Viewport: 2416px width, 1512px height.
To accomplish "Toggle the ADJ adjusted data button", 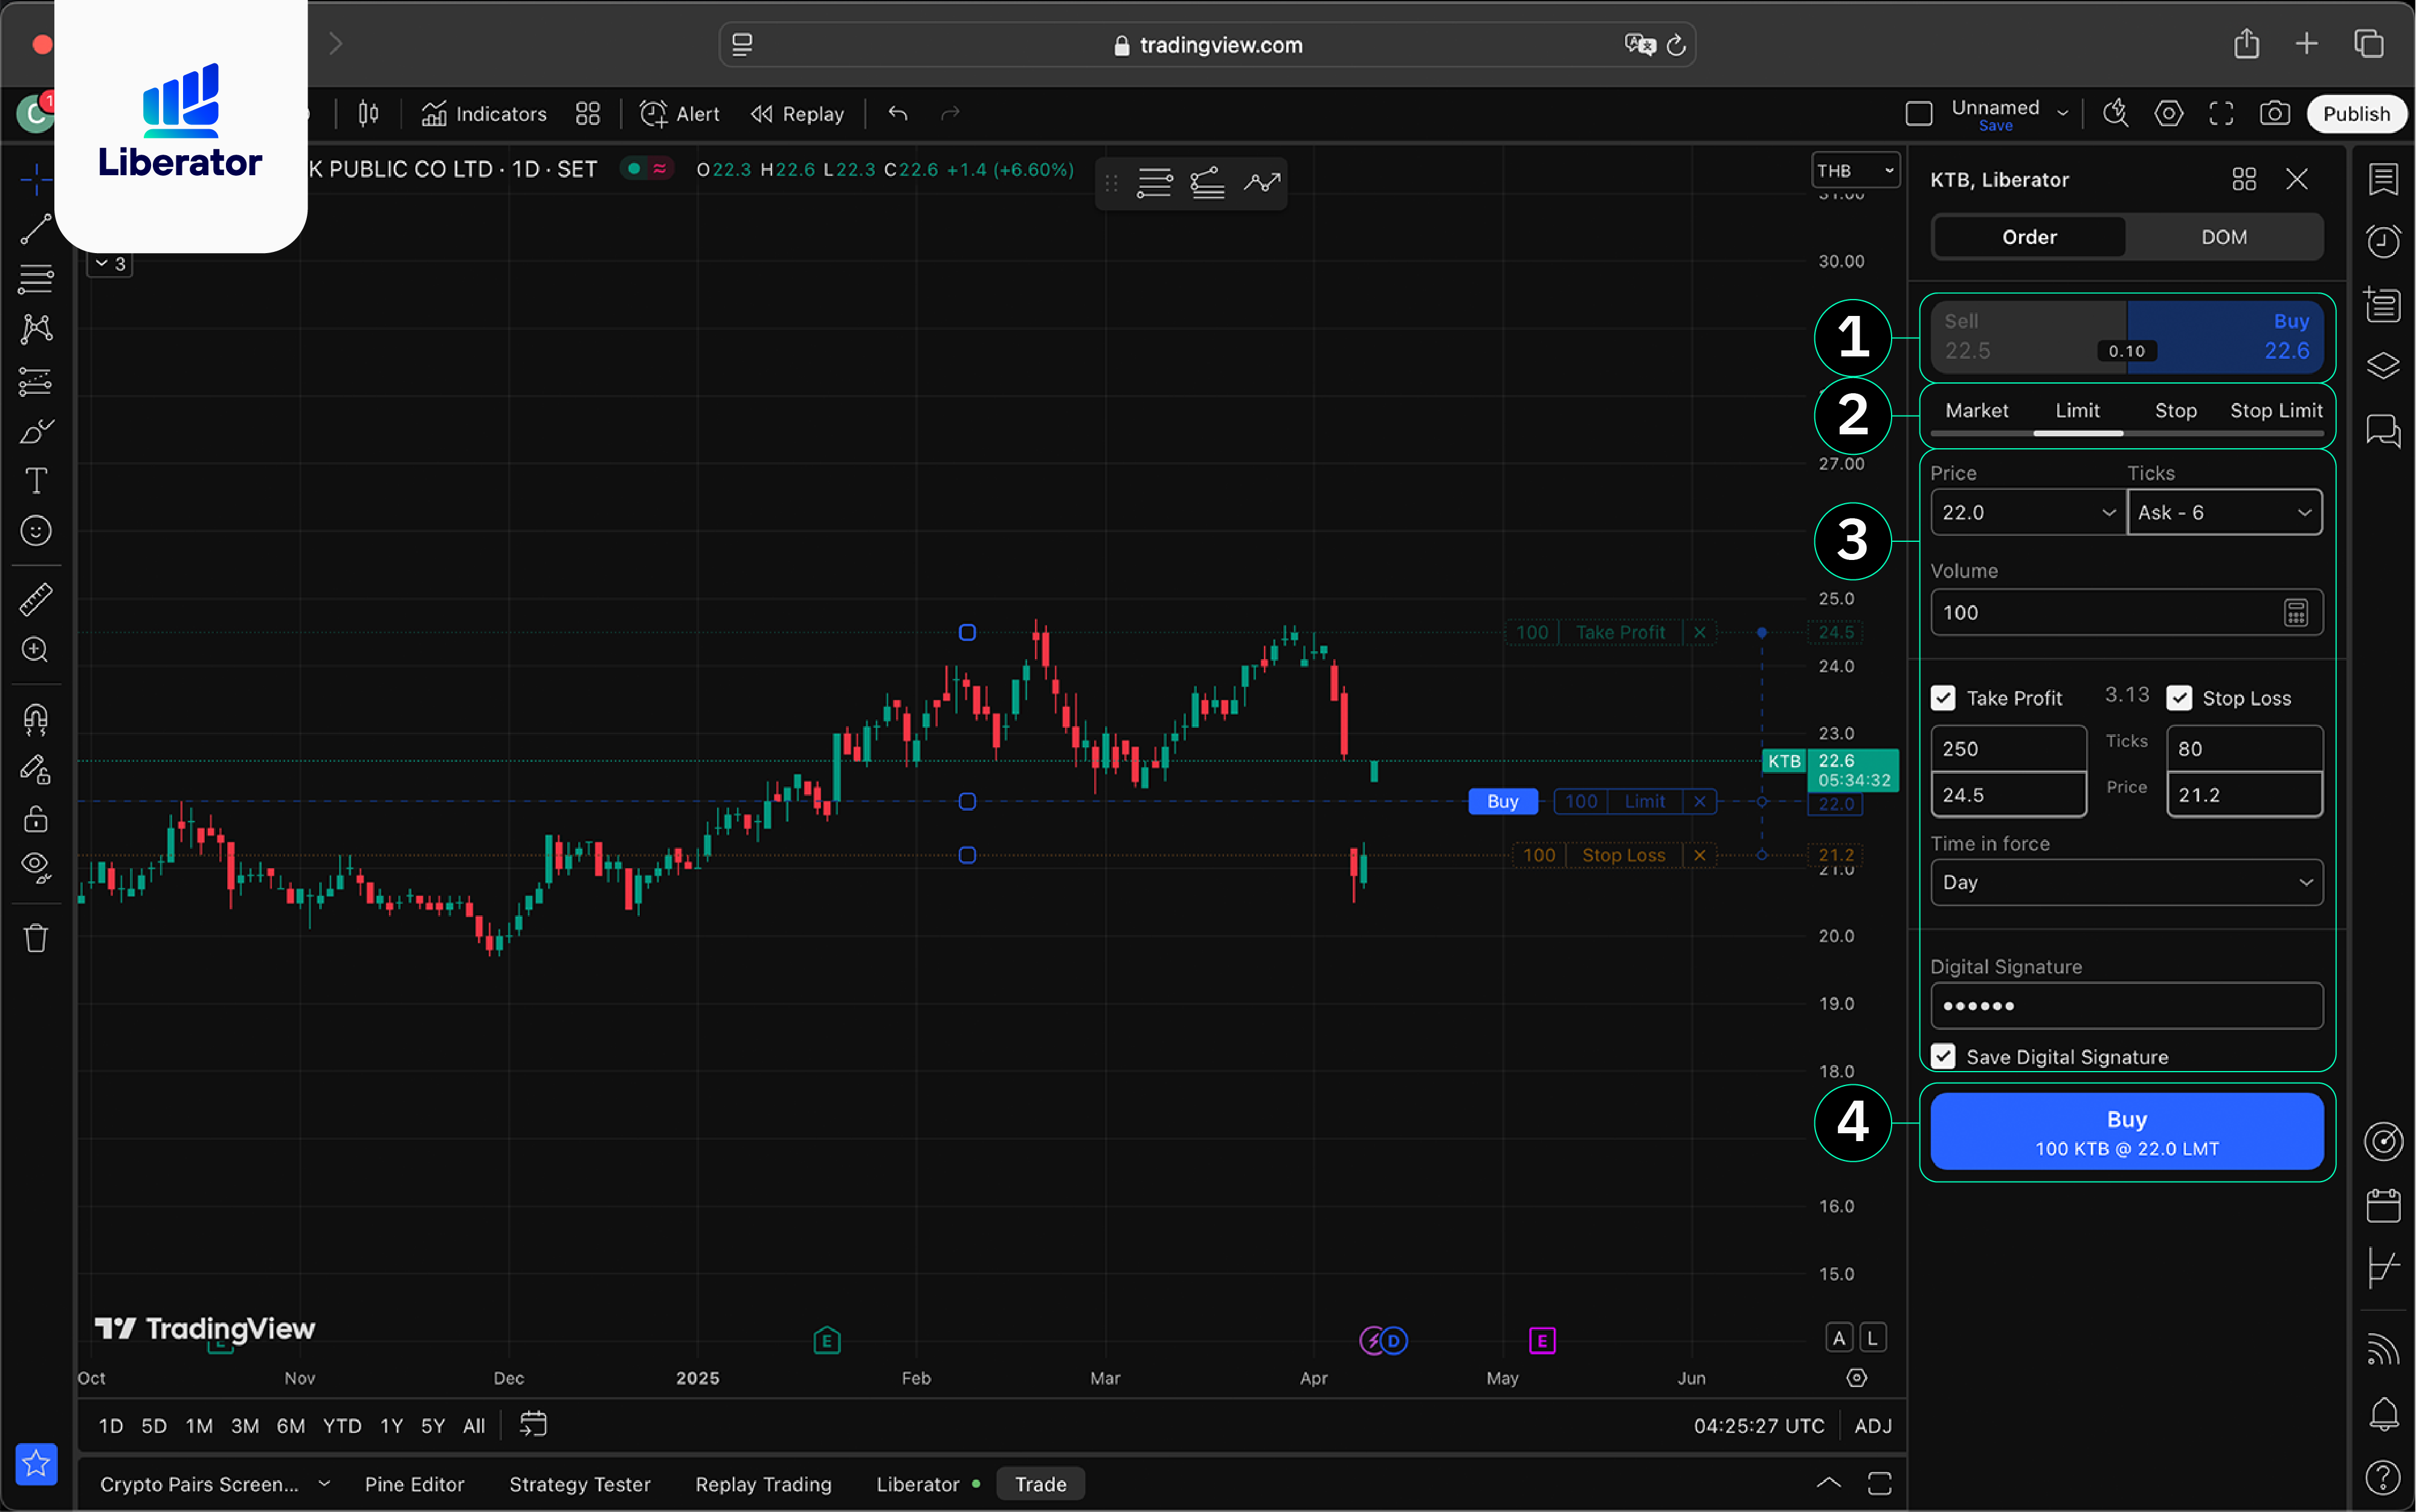I will 1872,1426.
